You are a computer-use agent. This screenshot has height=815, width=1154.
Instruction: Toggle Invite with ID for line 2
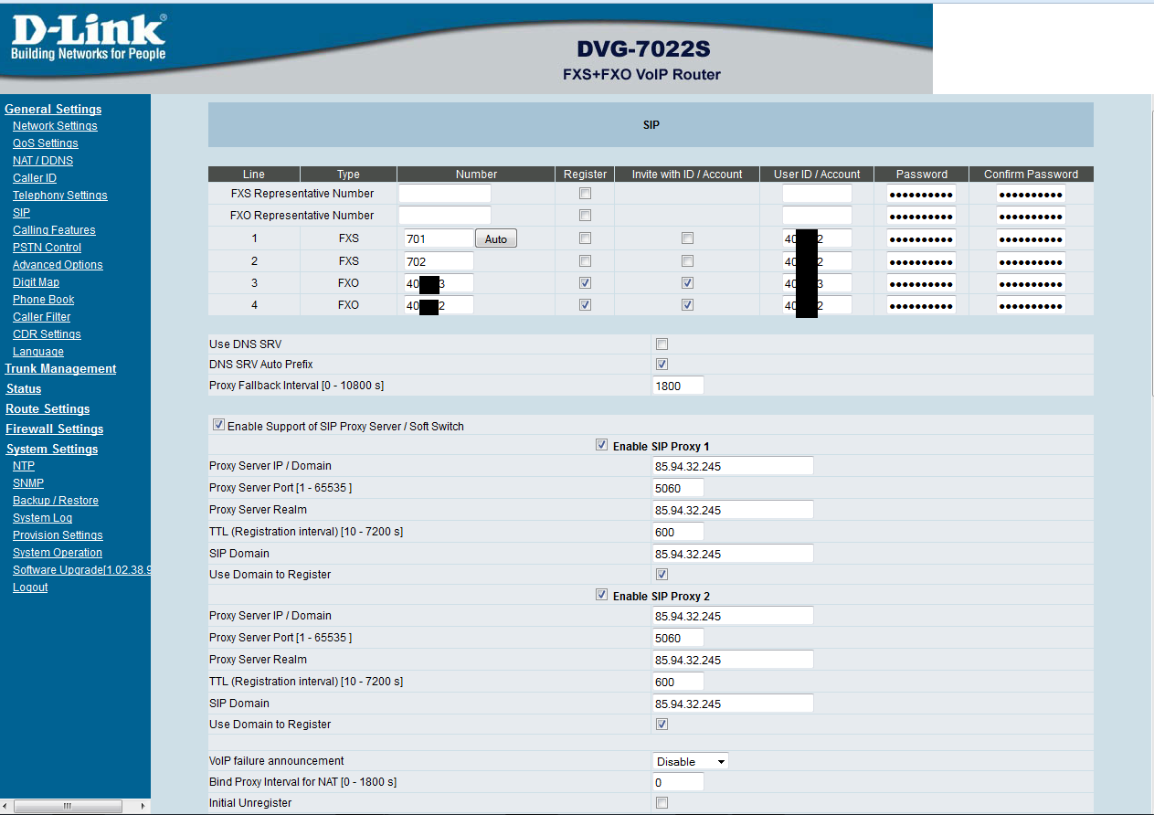click(x=687, y=260)
